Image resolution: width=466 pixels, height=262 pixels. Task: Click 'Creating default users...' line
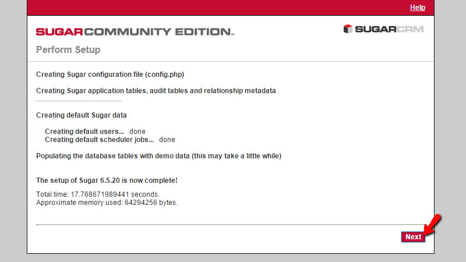tap(95, 132)
